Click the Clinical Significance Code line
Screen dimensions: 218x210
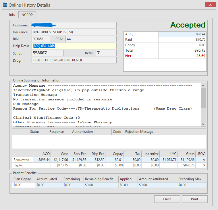(47, 118)
